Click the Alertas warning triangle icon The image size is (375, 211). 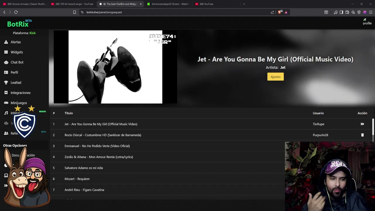(x=6, y=42)
